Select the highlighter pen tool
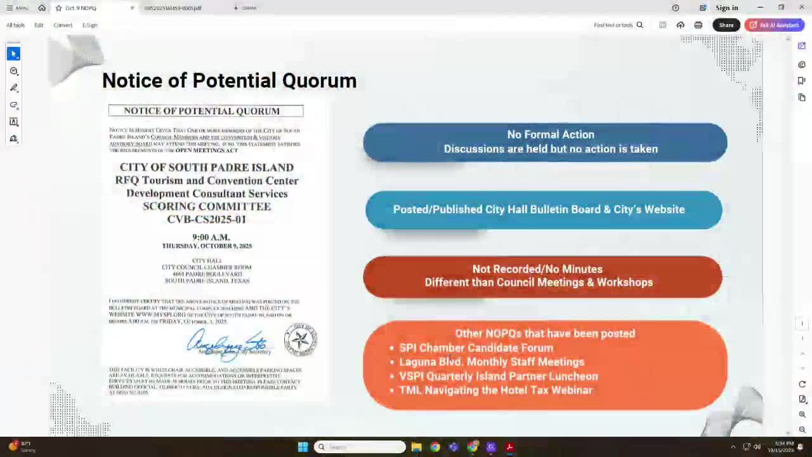The height and width of the screenshot is (457, 812). 14,88
